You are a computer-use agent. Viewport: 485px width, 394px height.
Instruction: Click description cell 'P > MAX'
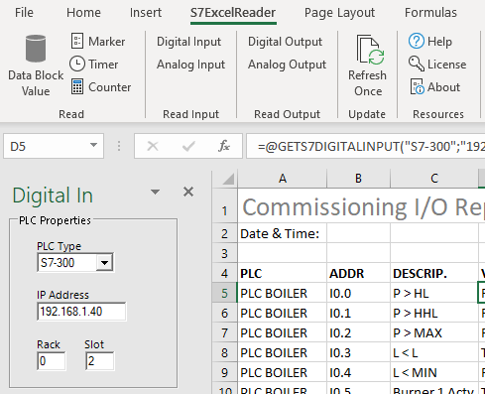[434, 332]
